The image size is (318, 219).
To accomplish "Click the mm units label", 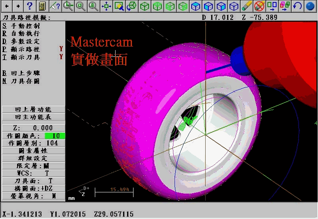I will [x=71, y=198].
